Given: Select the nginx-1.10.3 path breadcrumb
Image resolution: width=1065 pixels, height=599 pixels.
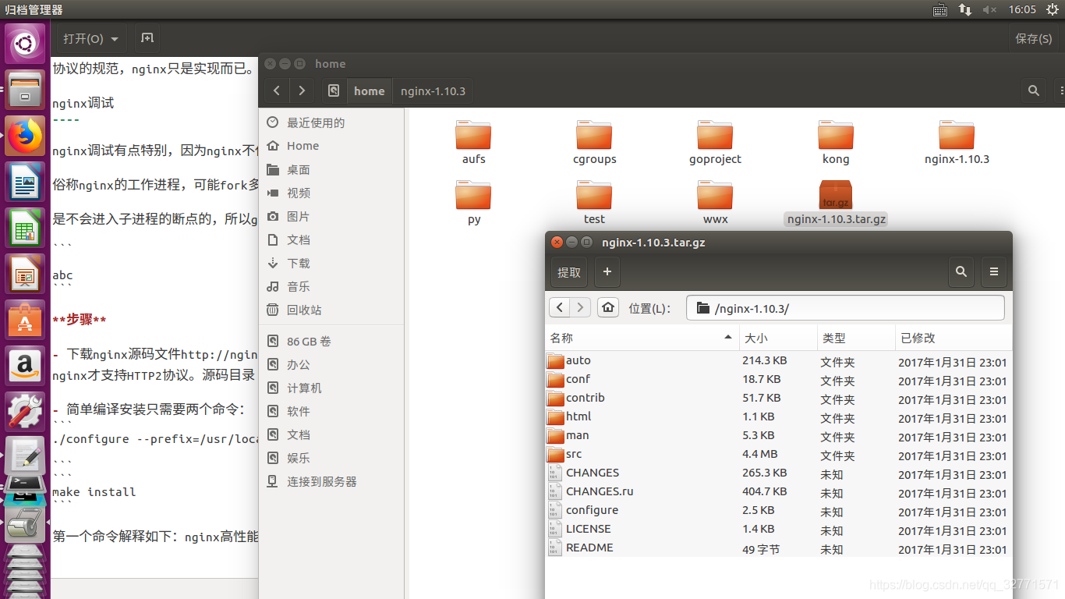Looking at the screenshot, I should click(433, 90).
